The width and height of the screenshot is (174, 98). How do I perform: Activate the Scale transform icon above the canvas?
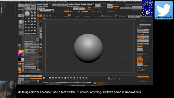tap(47, 16)
